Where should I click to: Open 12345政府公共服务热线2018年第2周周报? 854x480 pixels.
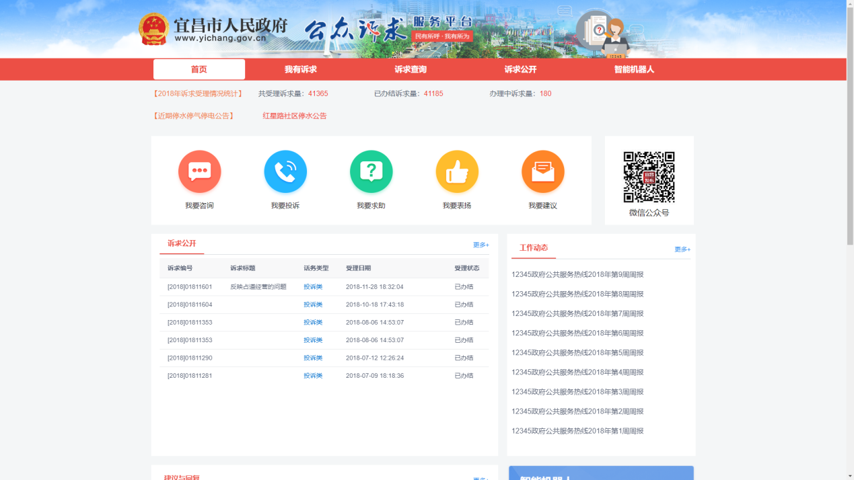(x=577, y=411)
